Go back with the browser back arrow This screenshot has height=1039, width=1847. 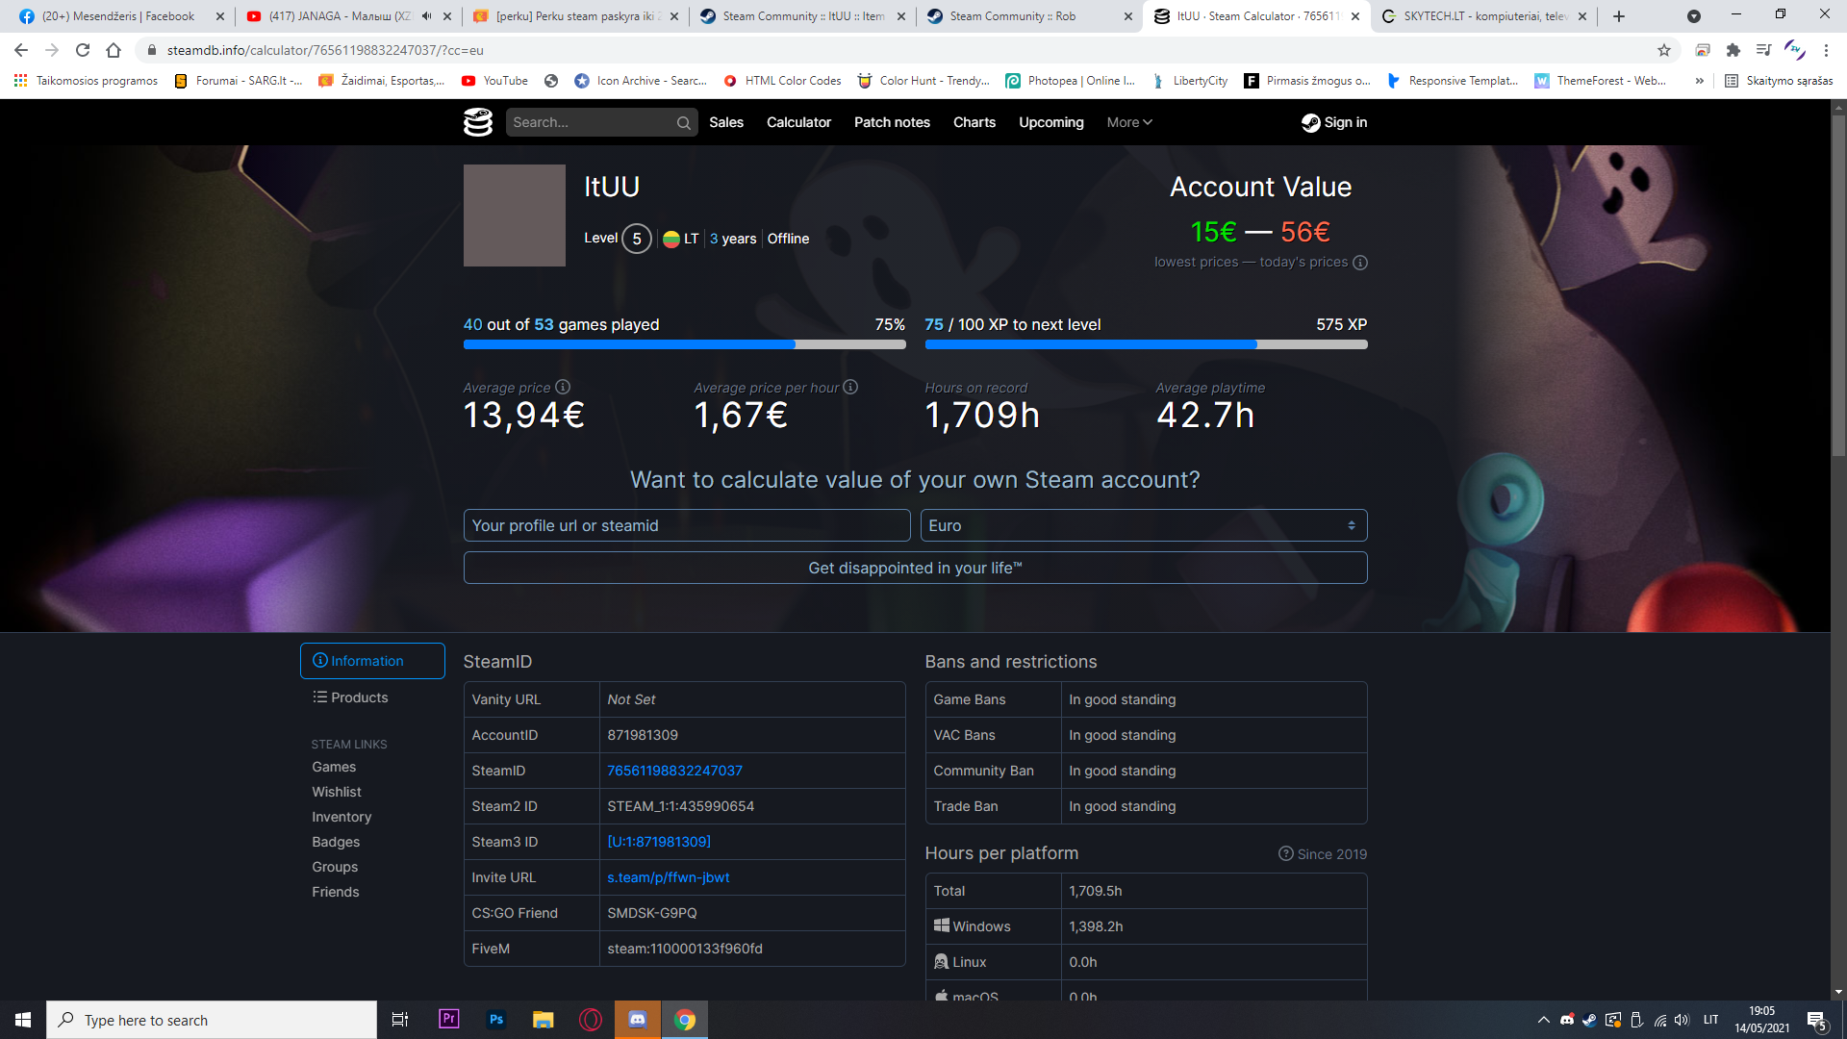21,50
